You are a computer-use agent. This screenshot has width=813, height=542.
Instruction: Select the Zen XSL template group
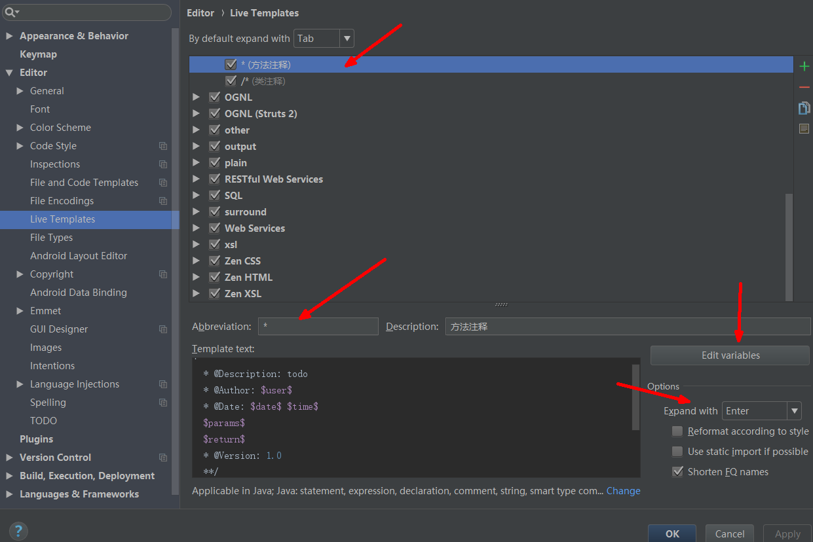(x=243, y=294)
